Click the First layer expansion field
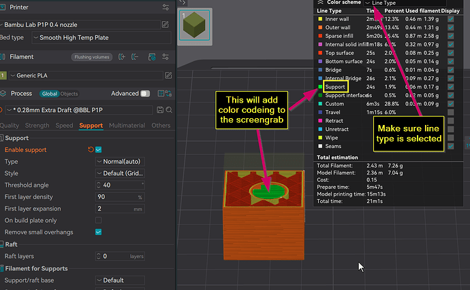The image size is (470, 290). [x=120, y=209]
